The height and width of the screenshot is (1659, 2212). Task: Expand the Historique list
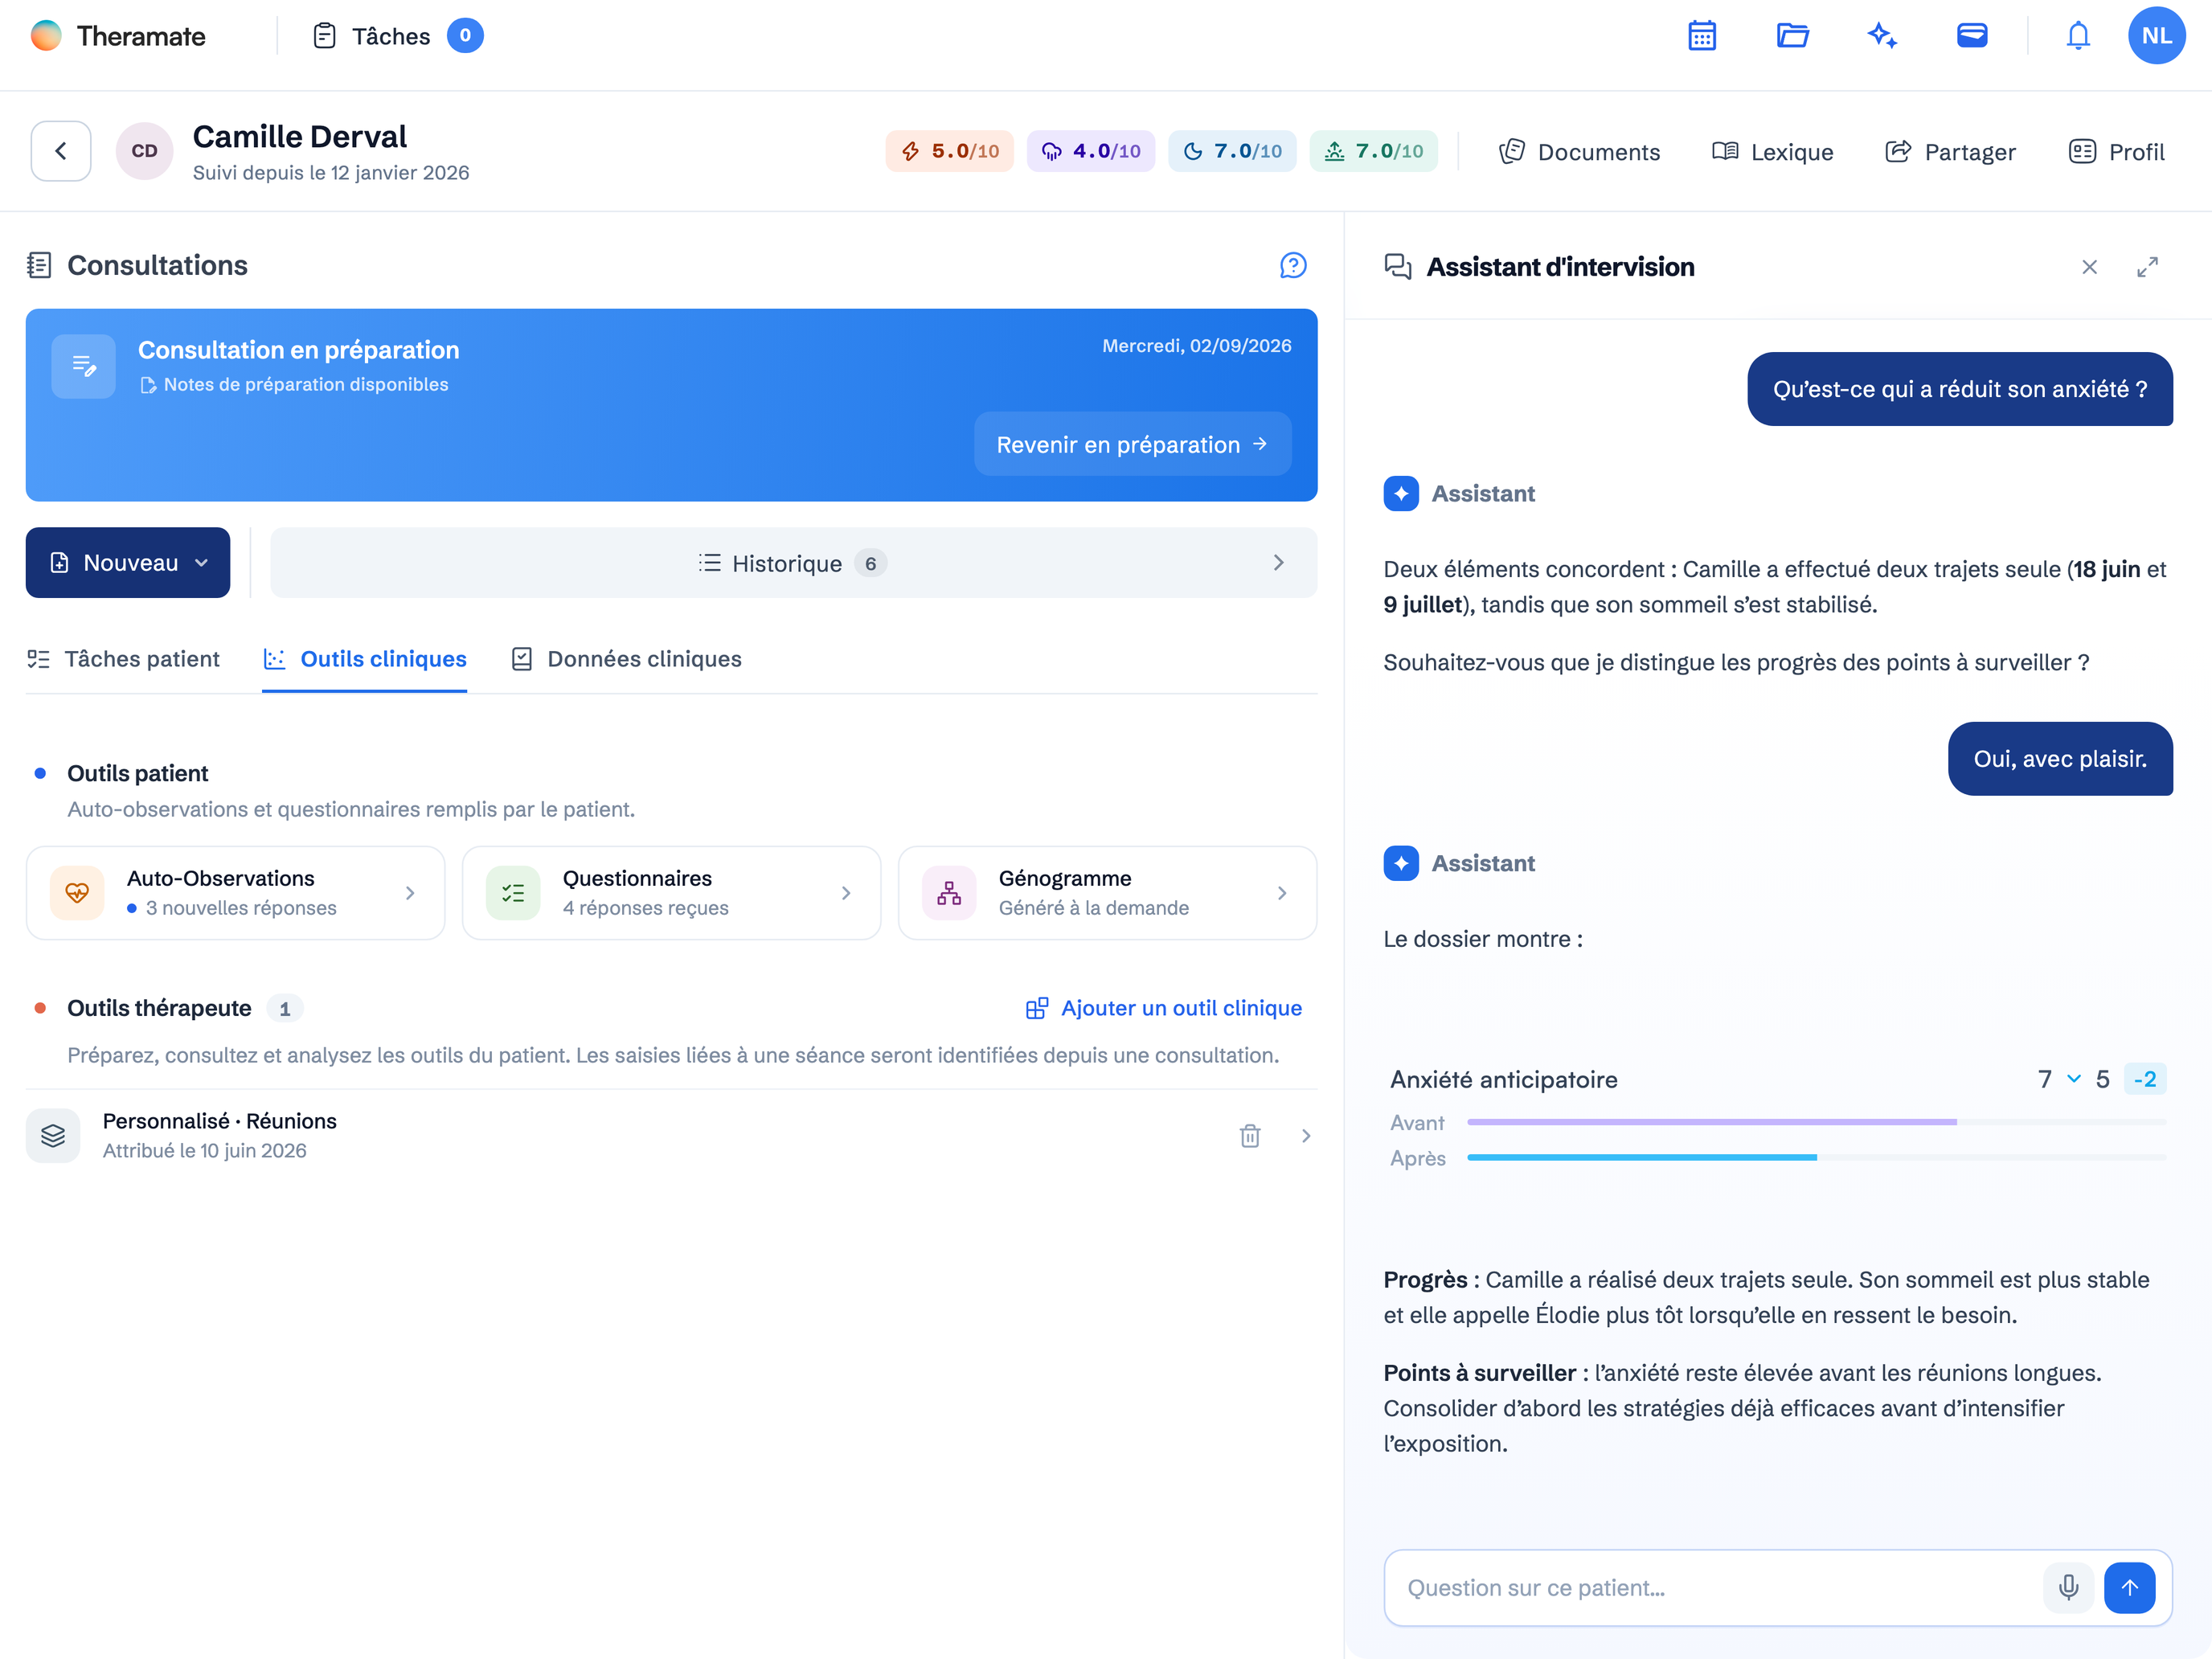pyautogui.click(x=793, y=562)
